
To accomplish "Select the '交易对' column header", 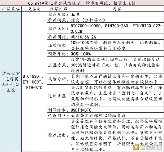I will [34, 9].
